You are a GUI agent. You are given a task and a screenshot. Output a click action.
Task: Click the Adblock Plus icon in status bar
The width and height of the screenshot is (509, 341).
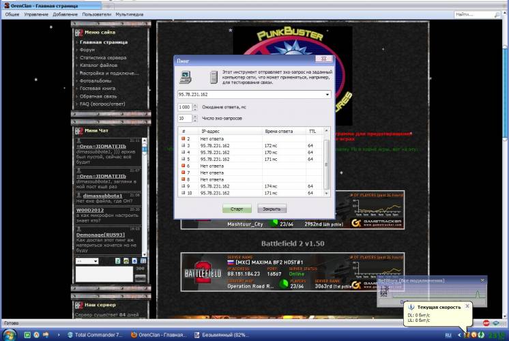coord(486,323)
